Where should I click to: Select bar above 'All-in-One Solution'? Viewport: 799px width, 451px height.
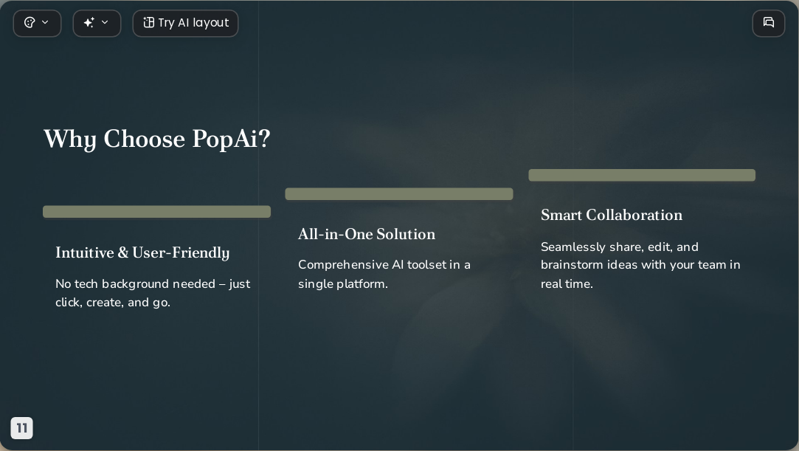399,194
